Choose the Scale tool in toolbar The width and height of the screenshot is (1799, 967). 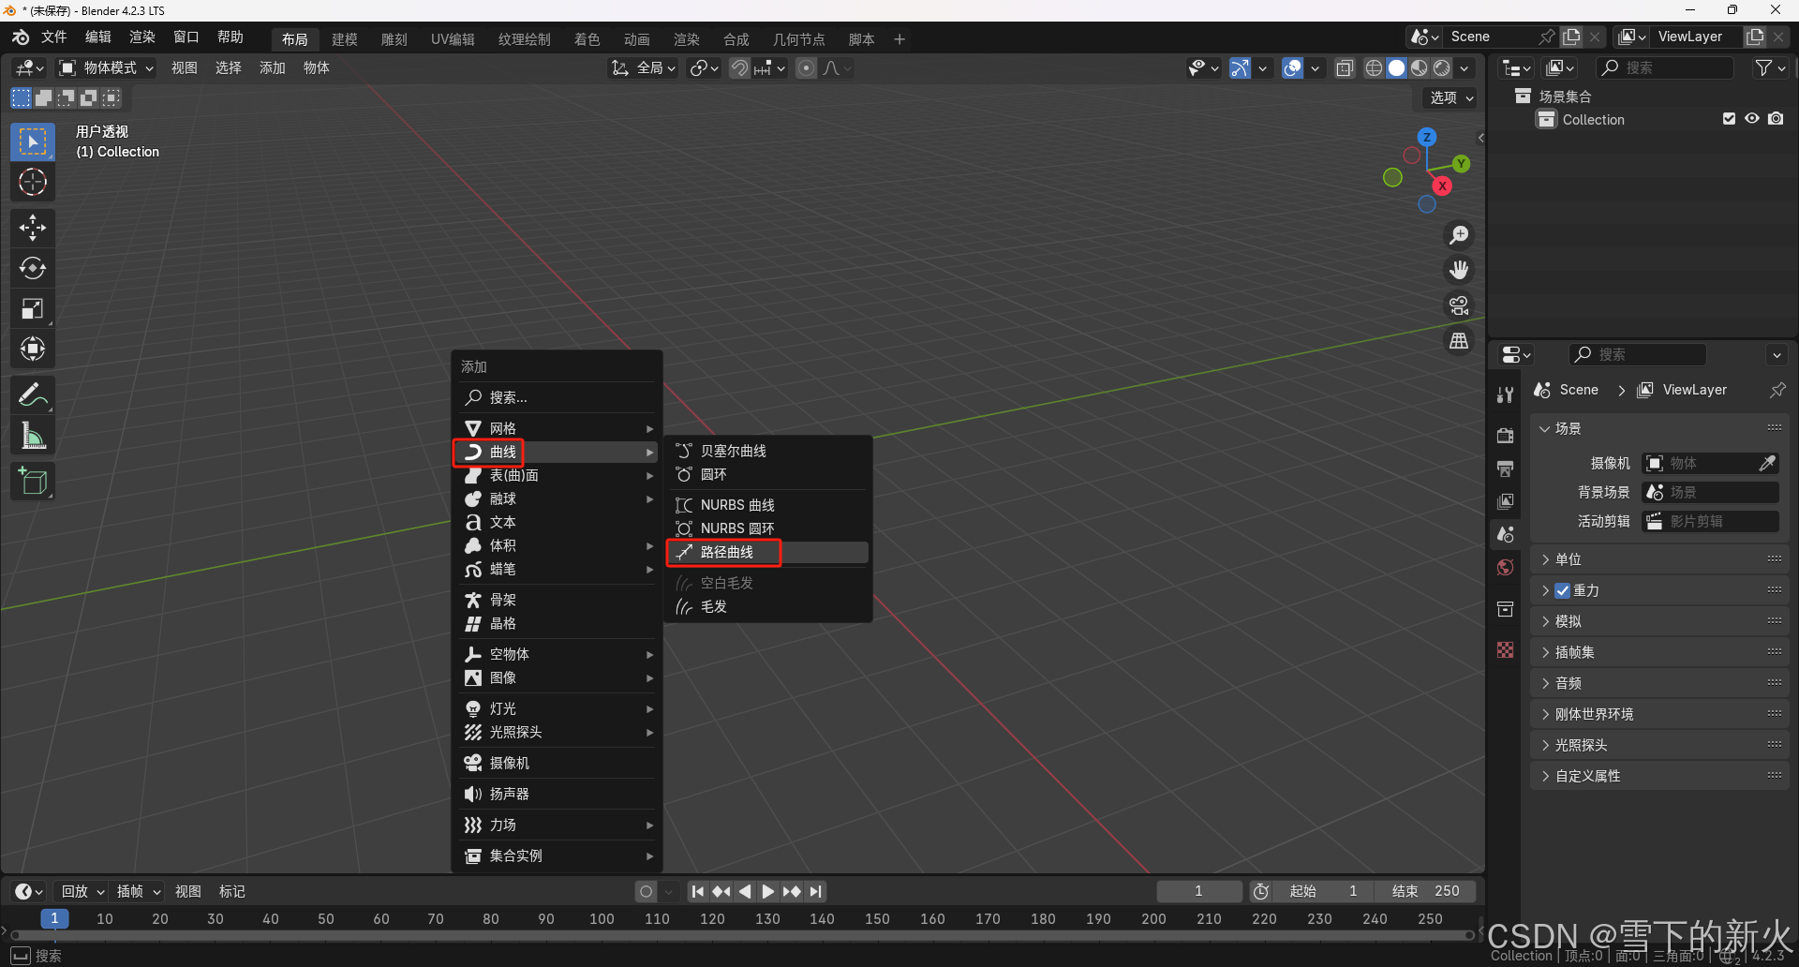(x=33, y=308)
